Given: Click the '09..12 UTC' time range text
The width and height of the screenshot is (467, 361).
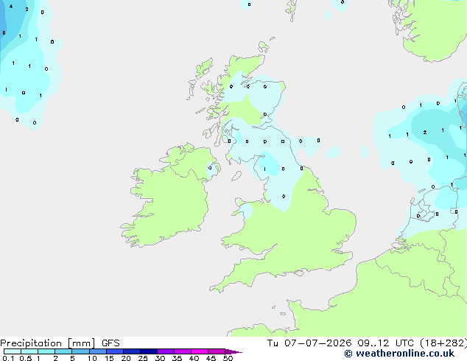Looking at the screenshot, I should point(386,343).
